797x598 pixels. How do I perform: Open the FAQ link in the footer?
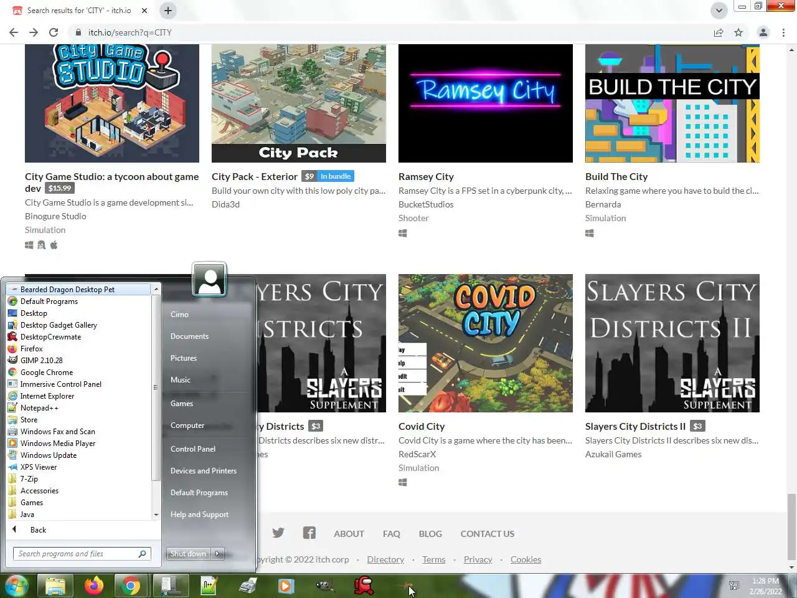(392, 534)
